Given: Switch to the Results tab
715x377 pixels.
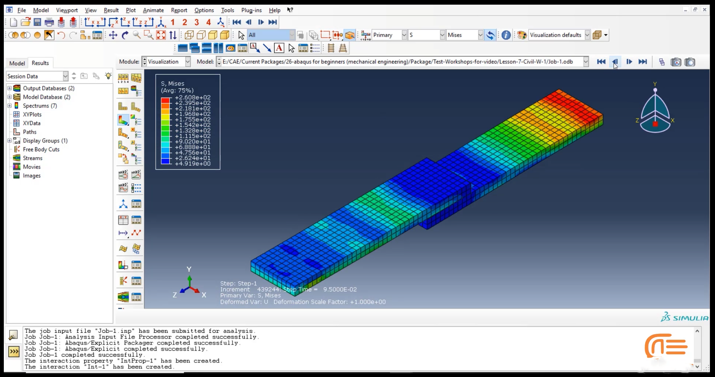Looking at the screenshot, I should (40, 63).
